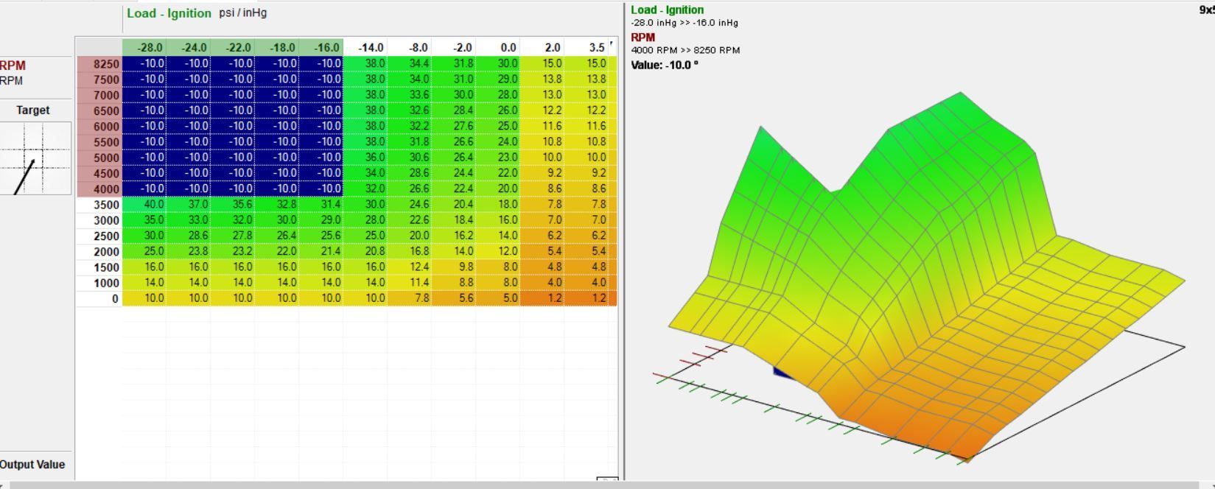Select the 0 RPM row header
This screenshot has height=489, width=1215.
coord(99,298)
